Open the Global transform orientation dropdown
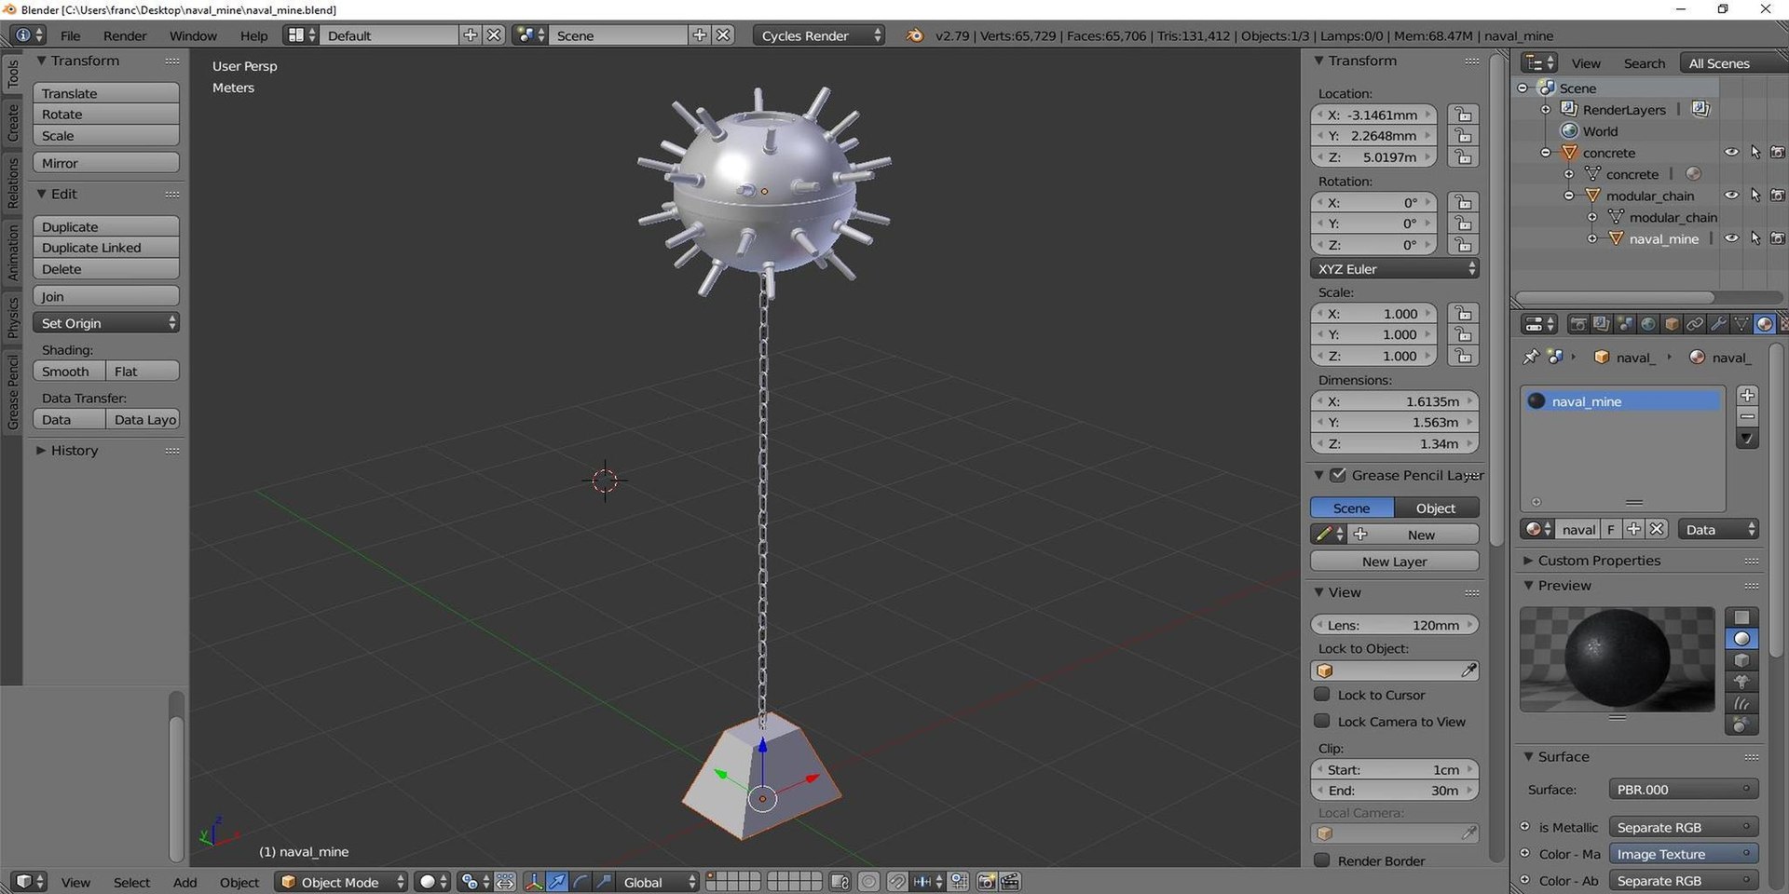The image size is (1789, 894). tap(658, 882)
